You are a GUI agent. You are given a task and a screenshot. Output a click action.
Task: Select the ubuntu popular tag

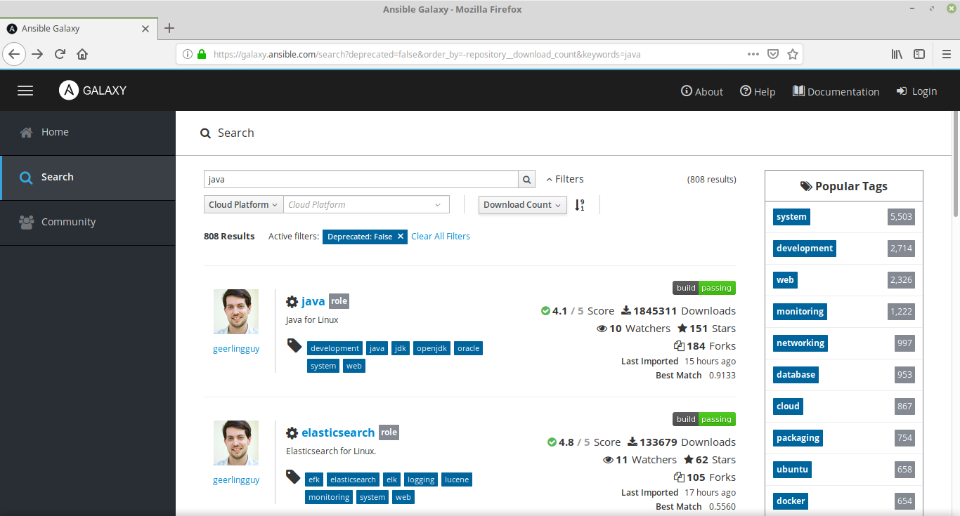[x=792, y=470]
